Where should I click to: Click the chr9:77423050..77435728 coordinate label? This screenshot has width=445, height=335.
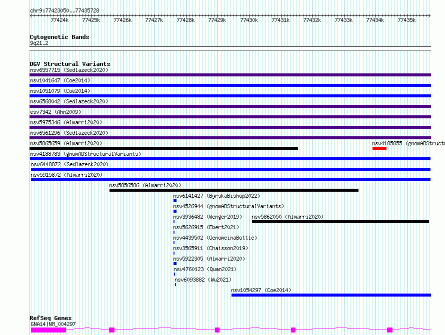coord(64,11)
